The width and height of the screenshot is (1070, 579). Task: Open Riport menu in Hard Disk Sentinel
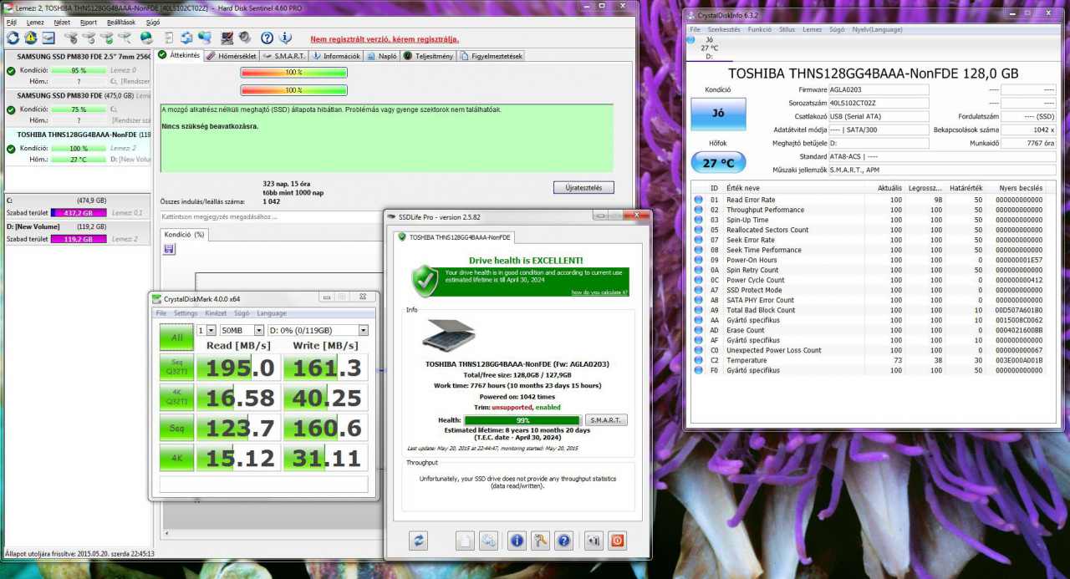(x=88, y=23)
